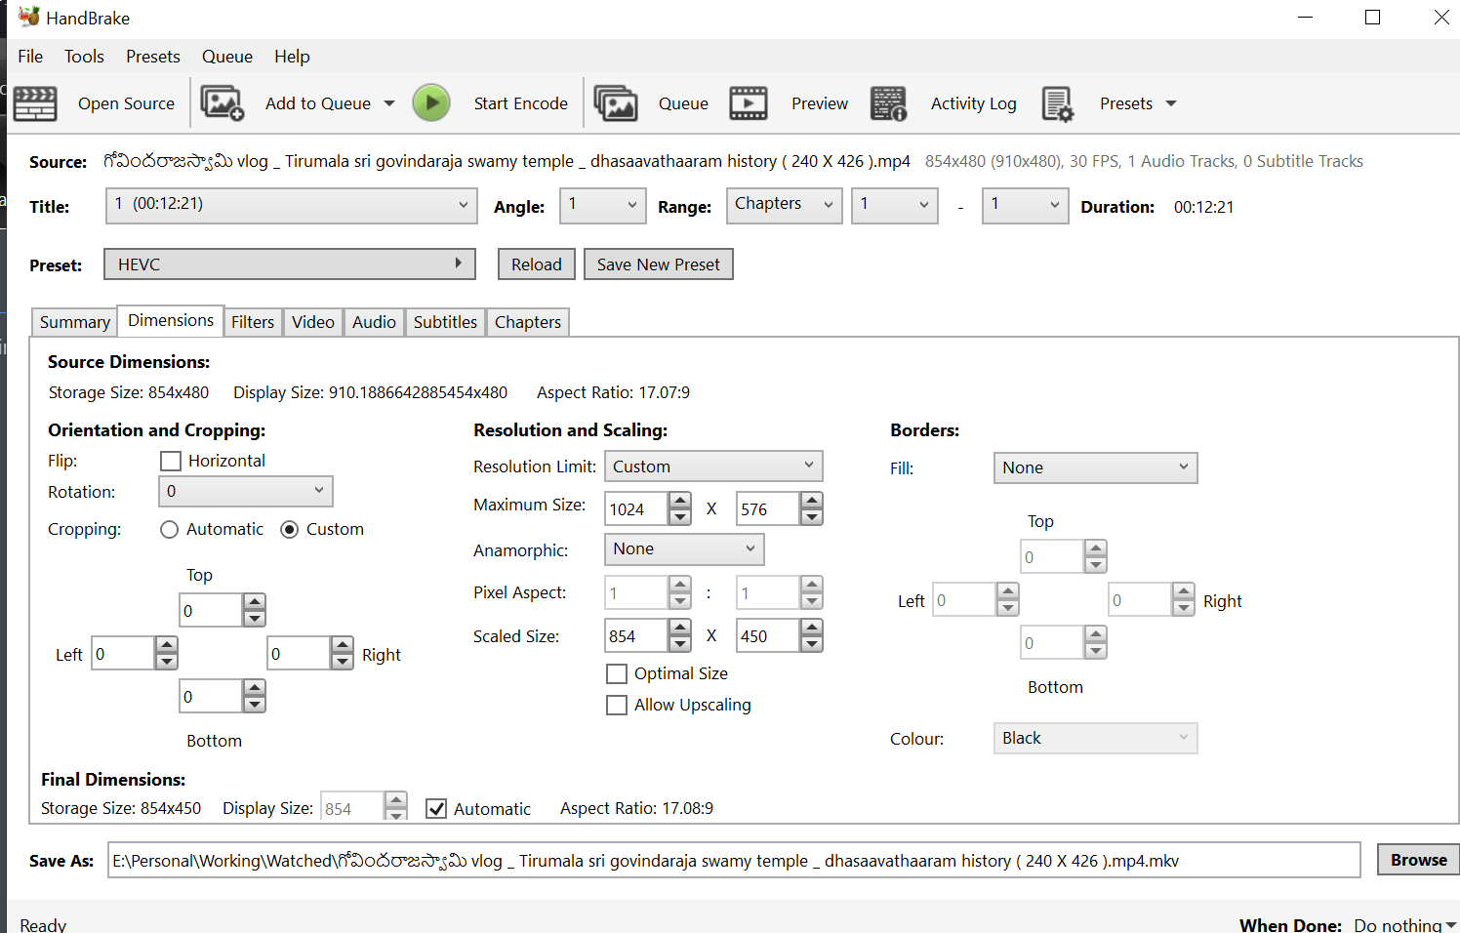Image resolution: width=1460 pixels, height=933 pixels.
Task: Click the green Start Encode play icon
Action: (x=431, y=102)
